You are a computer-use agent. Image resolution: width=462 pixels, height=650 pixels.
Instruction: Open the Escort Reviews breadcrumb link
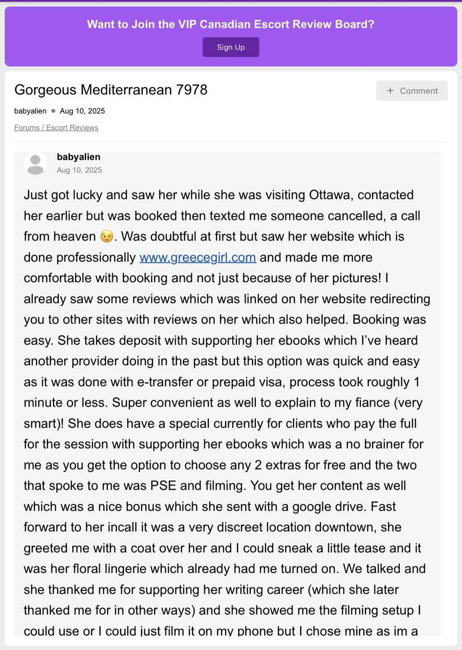pyautogui.click(x=72, y=127)
